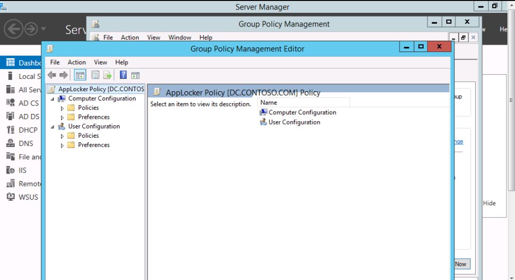The height and width of the screenshot is (280, 515).
Task: Click the partially hidden Now button
Action: [462, 264]
